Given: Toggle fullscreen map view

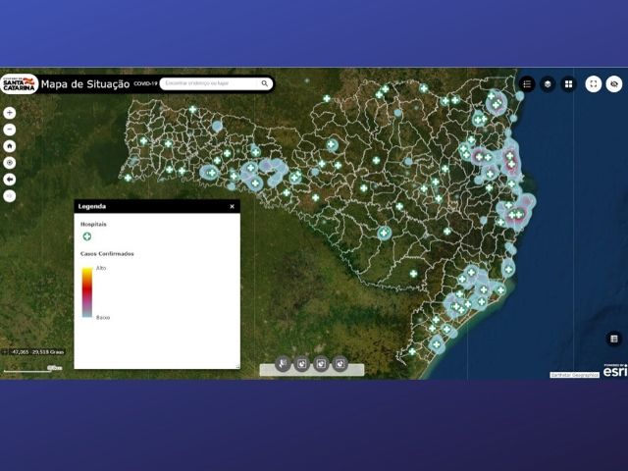Looking at the screenshot, I should coord(594,84).
